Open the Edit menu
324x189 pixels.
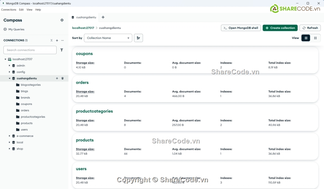pos(21,10)
